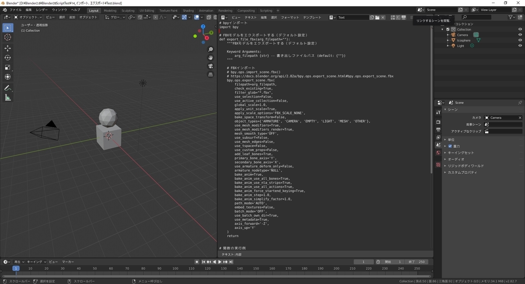Viewport: 525px width, 284px height.
Task: Uncheck the Collection checkbox in outliner
Action: tap(448, 29)
